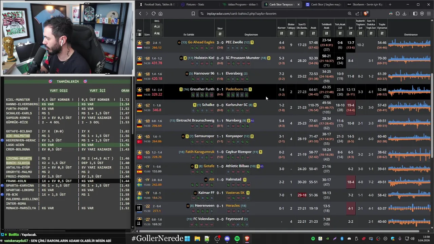Open the extensions puzzle icon
This screenshot has height=244, width=434.
coord(398,14)
